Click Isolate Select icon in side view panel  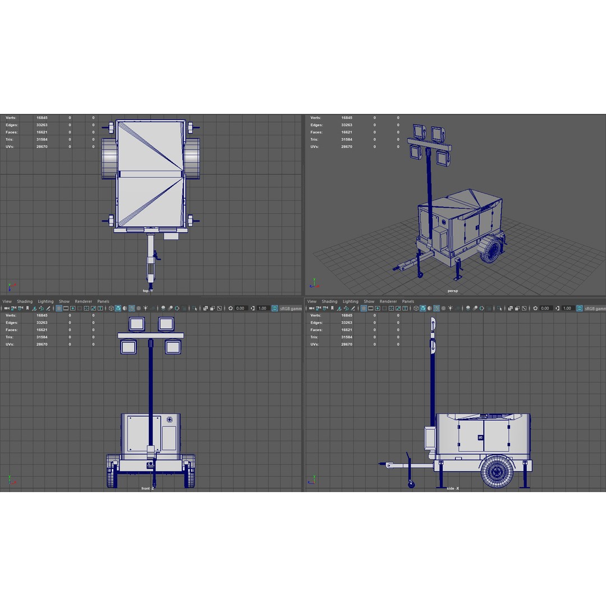coord(500,308)
